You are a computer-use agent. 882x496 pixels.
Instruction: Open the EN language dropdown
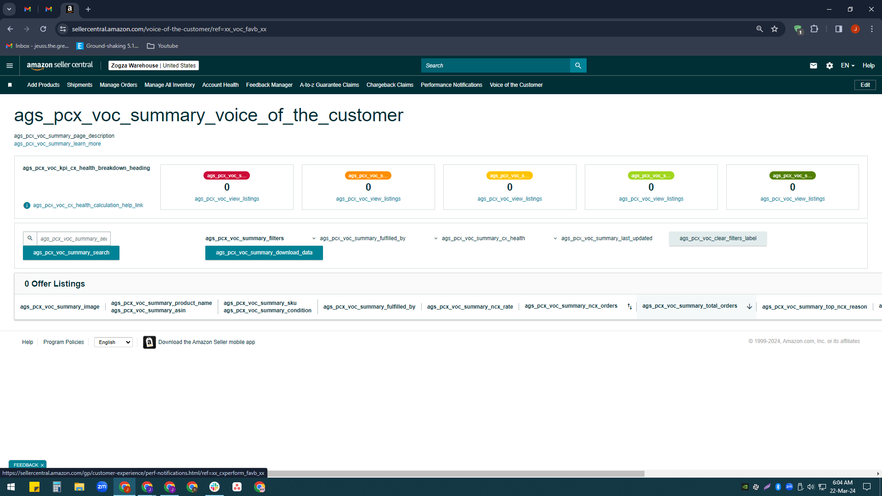coord(848,66)
